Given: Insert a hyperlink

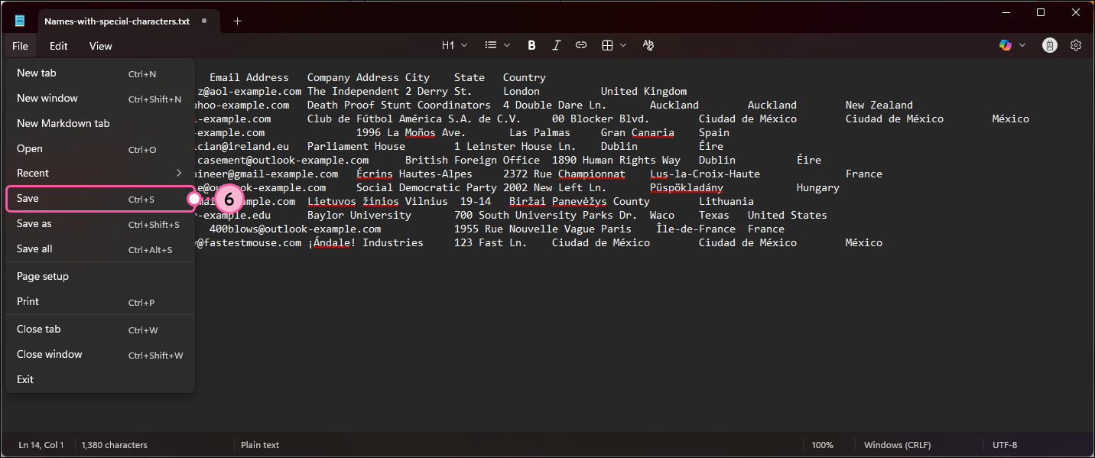Looking at the screenshot, I should coord(580,44).
